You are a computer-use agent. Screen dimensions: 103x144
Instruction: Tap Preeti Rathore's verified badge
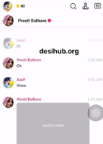click(49, 20)
